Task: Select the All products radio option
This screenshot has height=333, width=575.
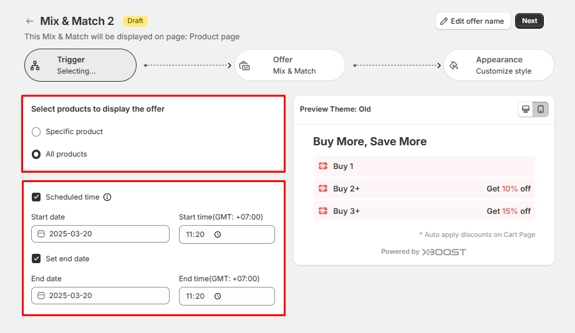Action: [x=36, y=154]
